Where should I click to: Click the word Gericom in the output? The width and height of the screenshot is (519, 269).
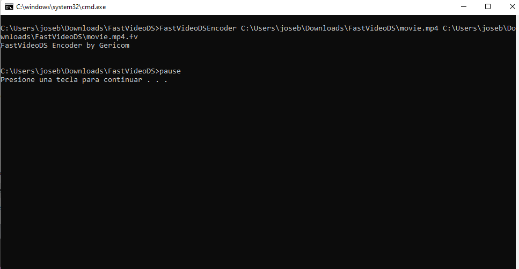(114, 45)
